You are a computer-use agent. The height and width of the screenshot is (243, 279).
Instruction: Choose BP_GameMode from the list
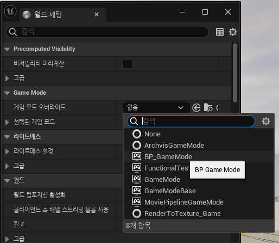tap(199, 157)
